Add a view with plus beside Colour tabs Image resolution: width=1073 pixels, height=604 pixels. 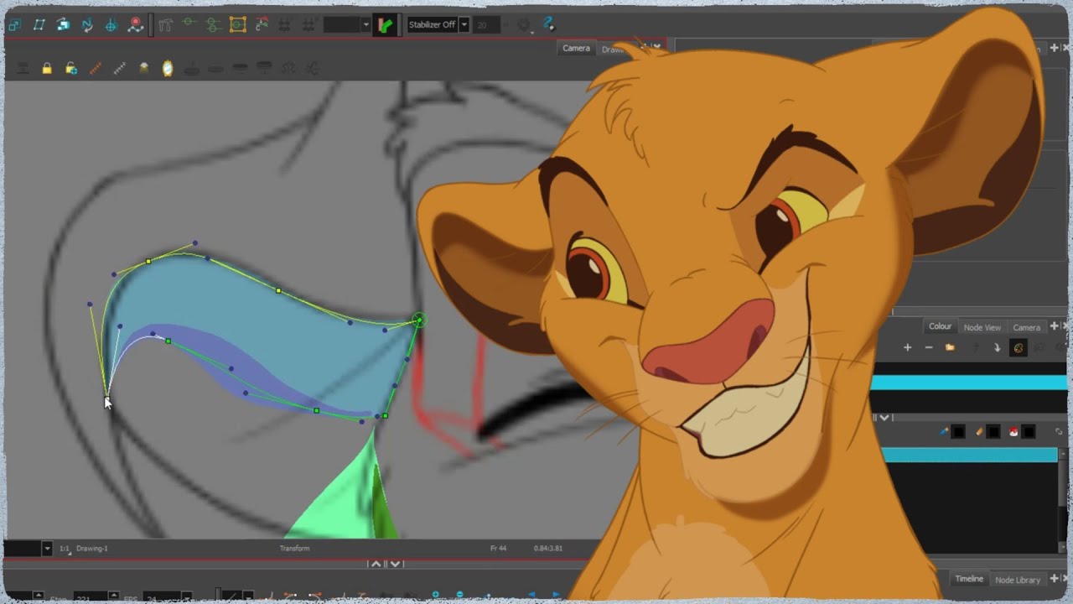tap(1054, 326)
